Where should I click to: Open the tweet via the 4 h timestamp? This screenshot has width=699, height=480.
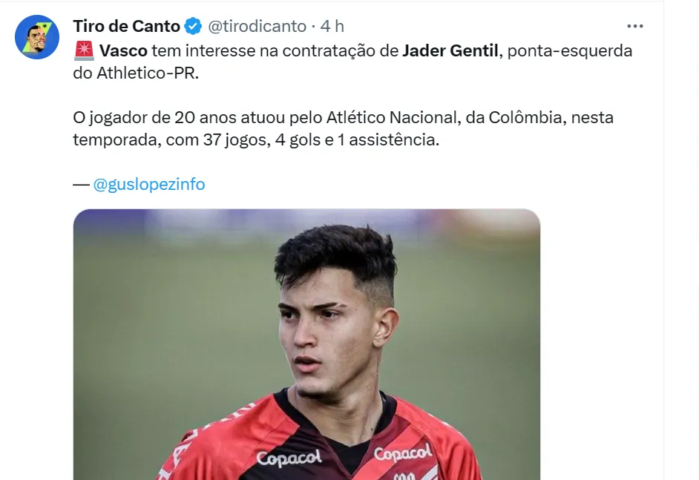332,27
